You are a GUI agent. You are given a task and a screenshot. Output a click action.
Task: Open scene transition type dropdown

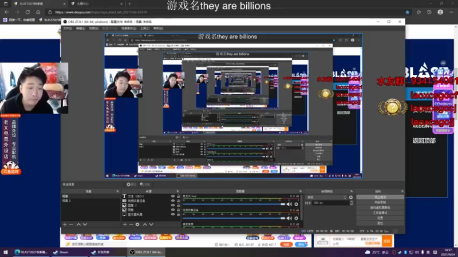(x=326, y=197)
